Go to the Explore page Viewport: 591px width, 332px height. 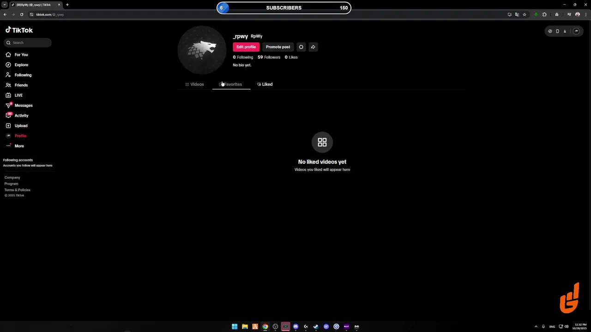click(x=17, y=65)
